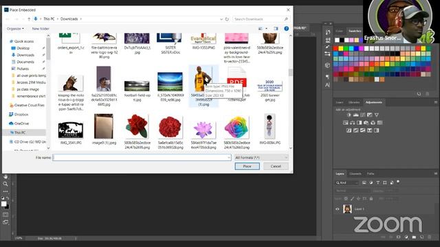This screenshot has height=247, width=440.
Task: Hide Layer 1 with eye icon
Action: [x=338, y=209]
